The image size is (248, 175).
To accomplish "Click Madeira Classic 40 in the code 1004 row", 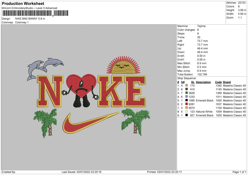I will (234, 112).
